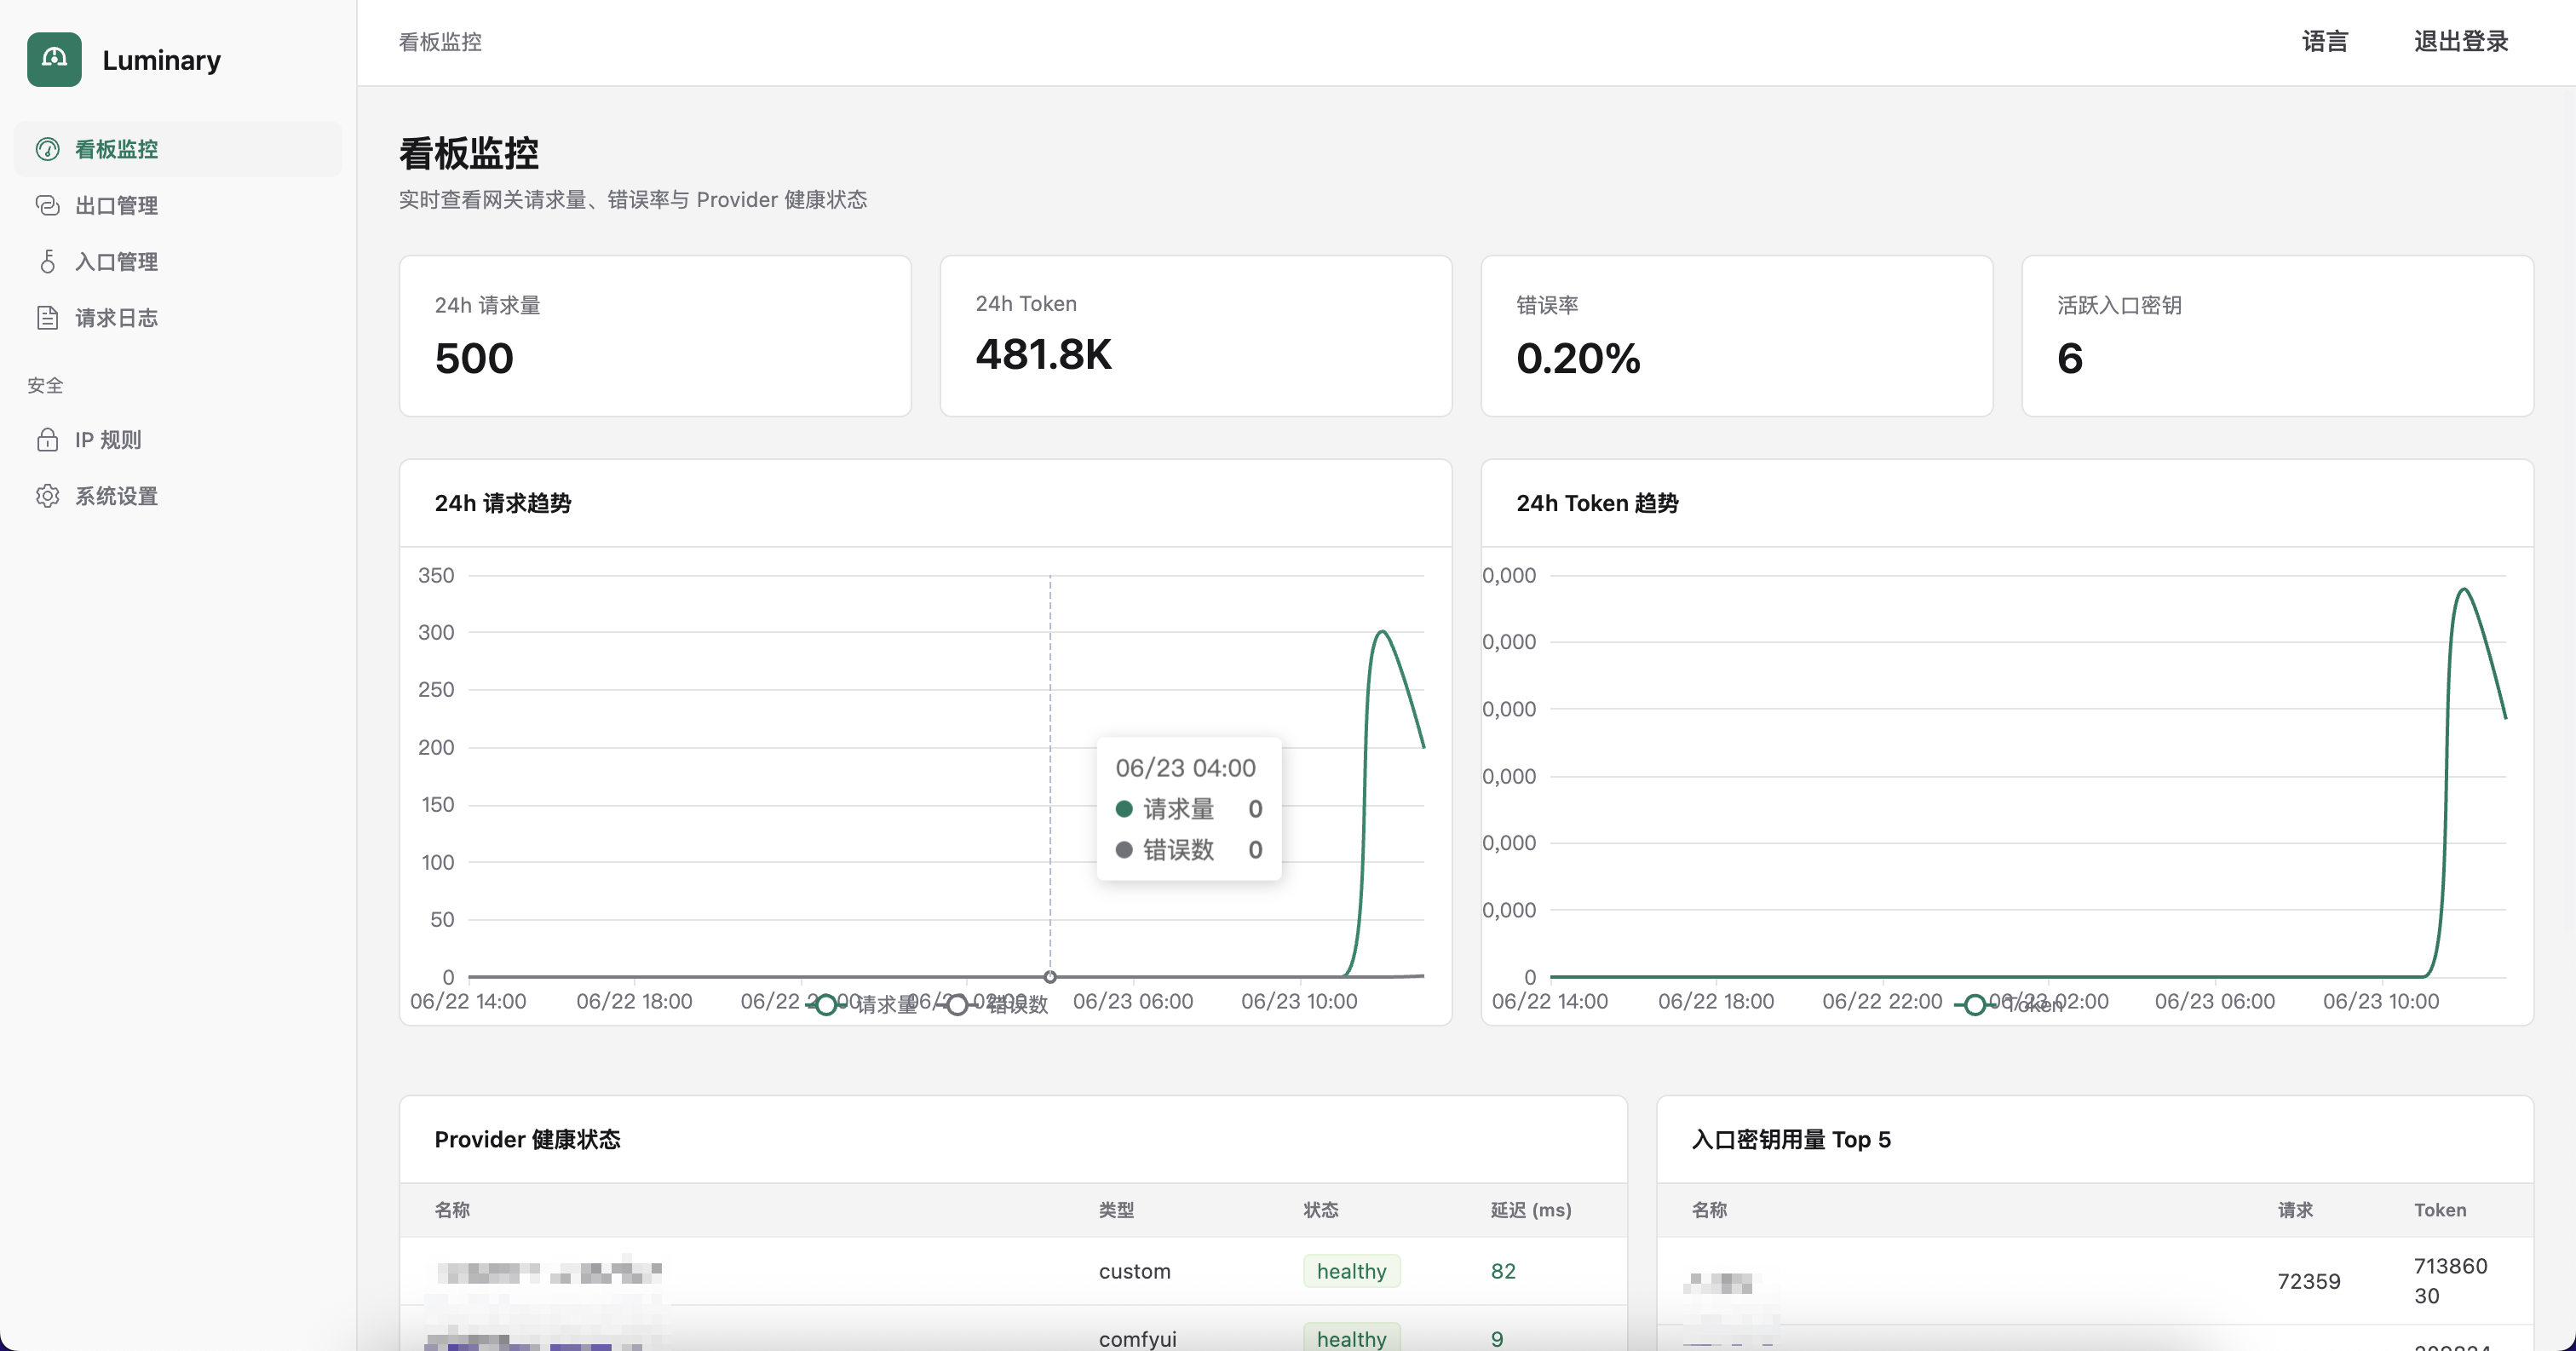2576x1351 pixels.
Task: Click the 入口密钥用量 Top 5 heading
Action: point(1791,1139)
